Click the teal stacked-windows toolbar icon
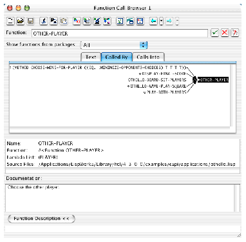The height and width of the screenshot is (242, 246). (x=130, y=21)
